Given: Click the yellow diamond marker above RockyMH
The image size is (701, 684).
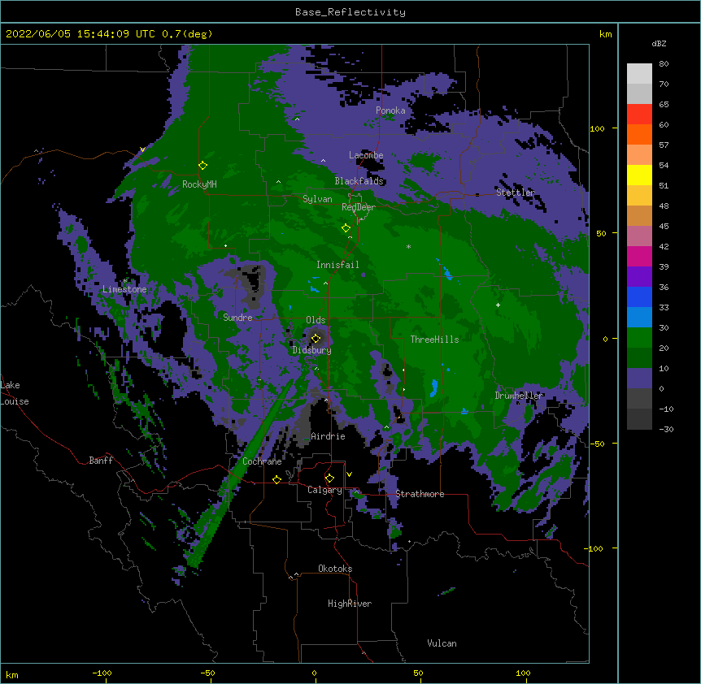Looking at the screenshot, I should point(202,166).
